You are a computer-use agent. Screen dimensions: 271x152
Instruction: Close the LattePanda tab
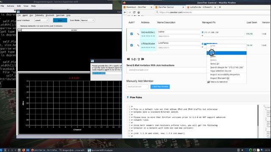(x=215, y=7)
